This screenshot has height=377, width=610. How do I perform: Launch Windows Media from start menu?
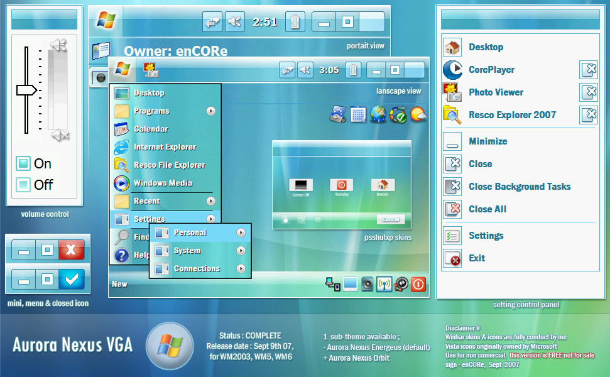166,183
